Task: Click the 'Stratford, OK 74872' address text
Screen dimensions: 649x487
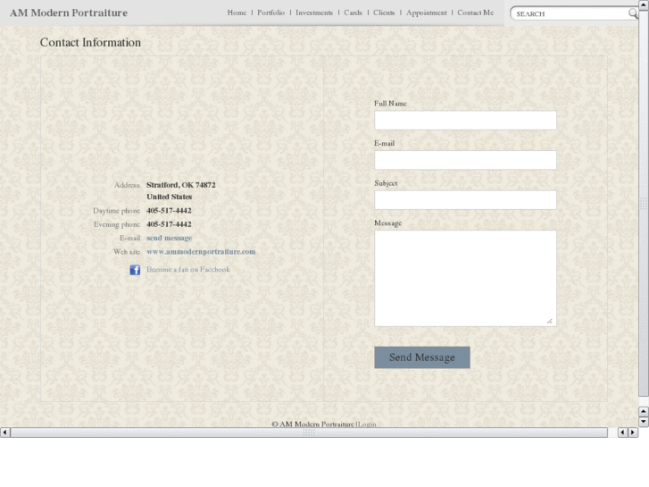Action: coord(181,185)
